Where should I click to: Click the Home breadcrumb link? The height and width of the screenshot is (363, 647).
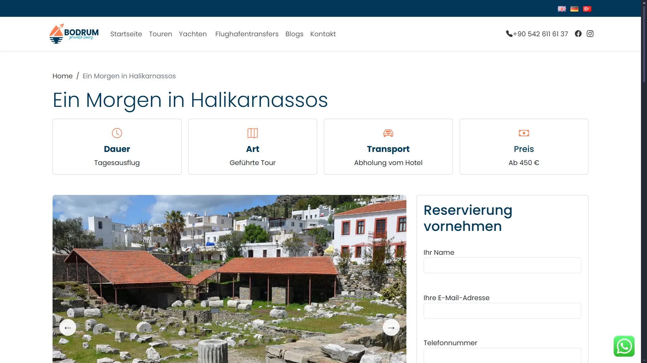point(63,76)
